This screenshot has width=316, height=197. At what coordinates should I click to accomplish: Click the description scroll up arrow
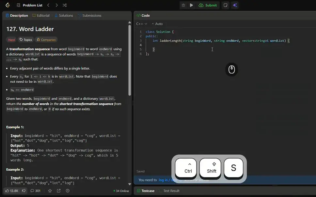pyautogui.click(x=130, y=22)
